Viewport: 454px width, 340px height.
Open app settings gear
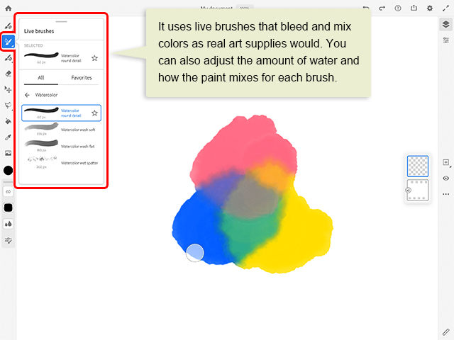pos(430,8)
